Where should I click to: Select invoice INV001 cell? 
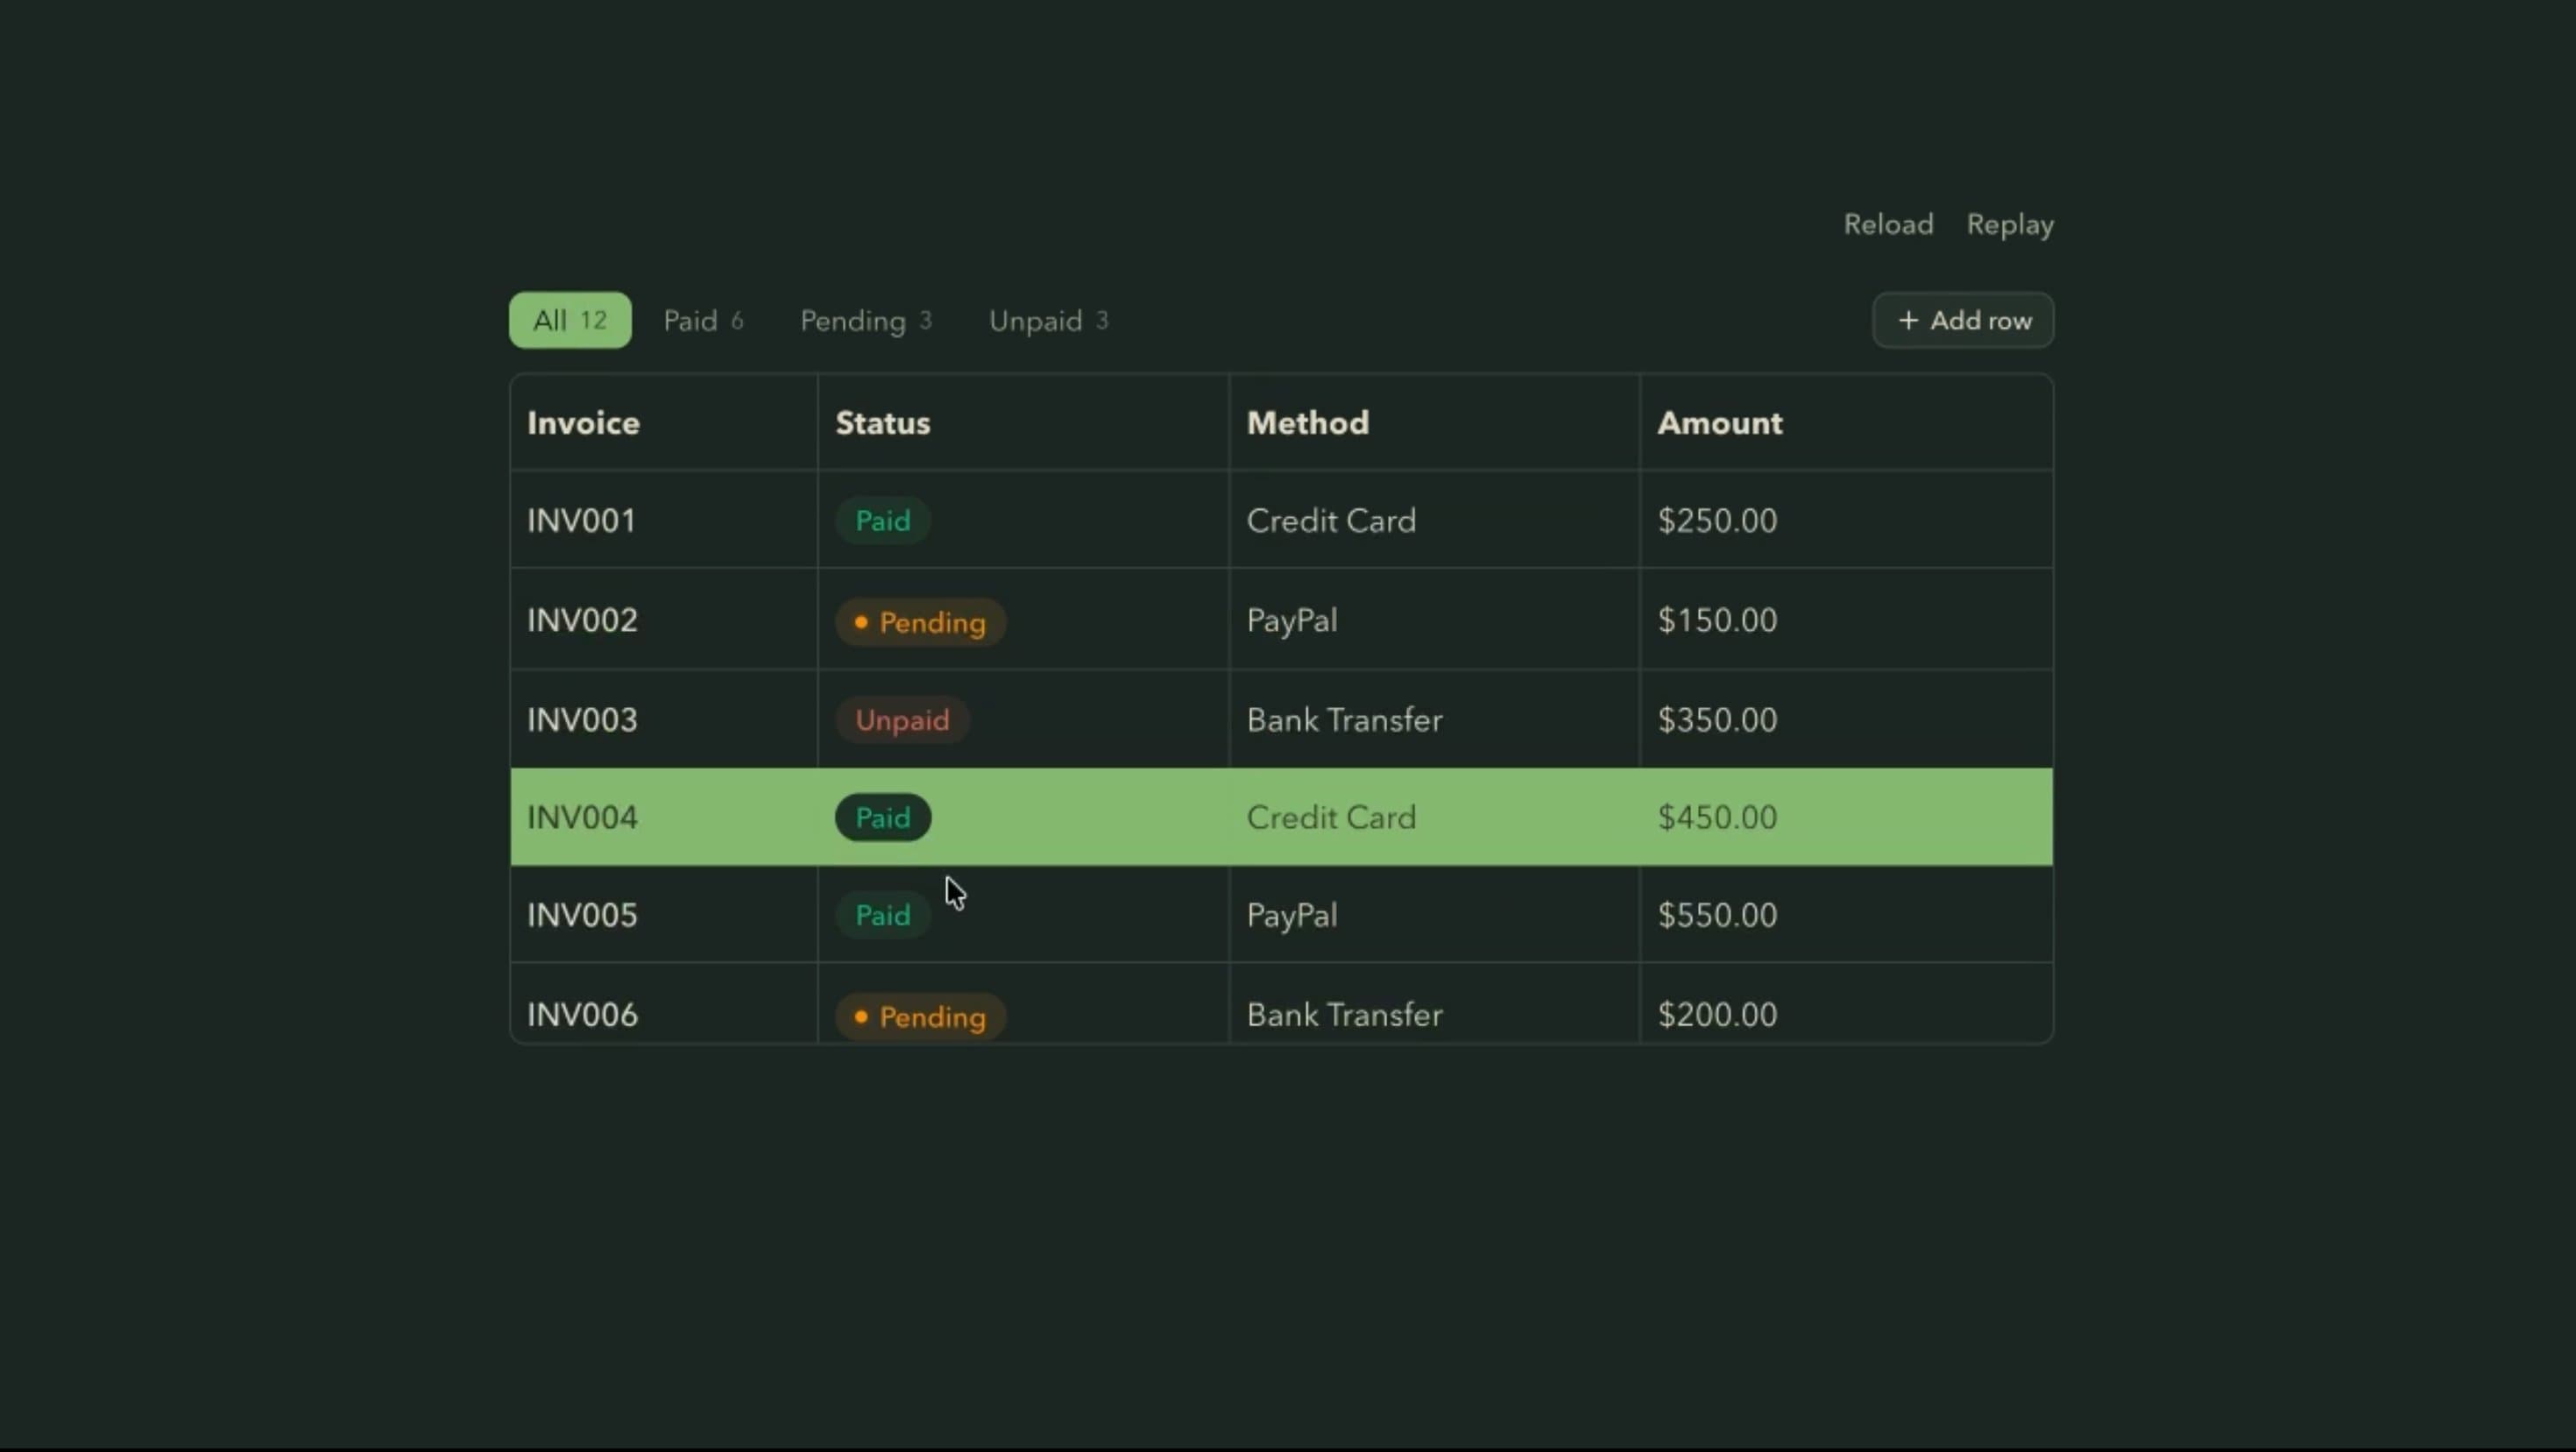coord(664,520)
